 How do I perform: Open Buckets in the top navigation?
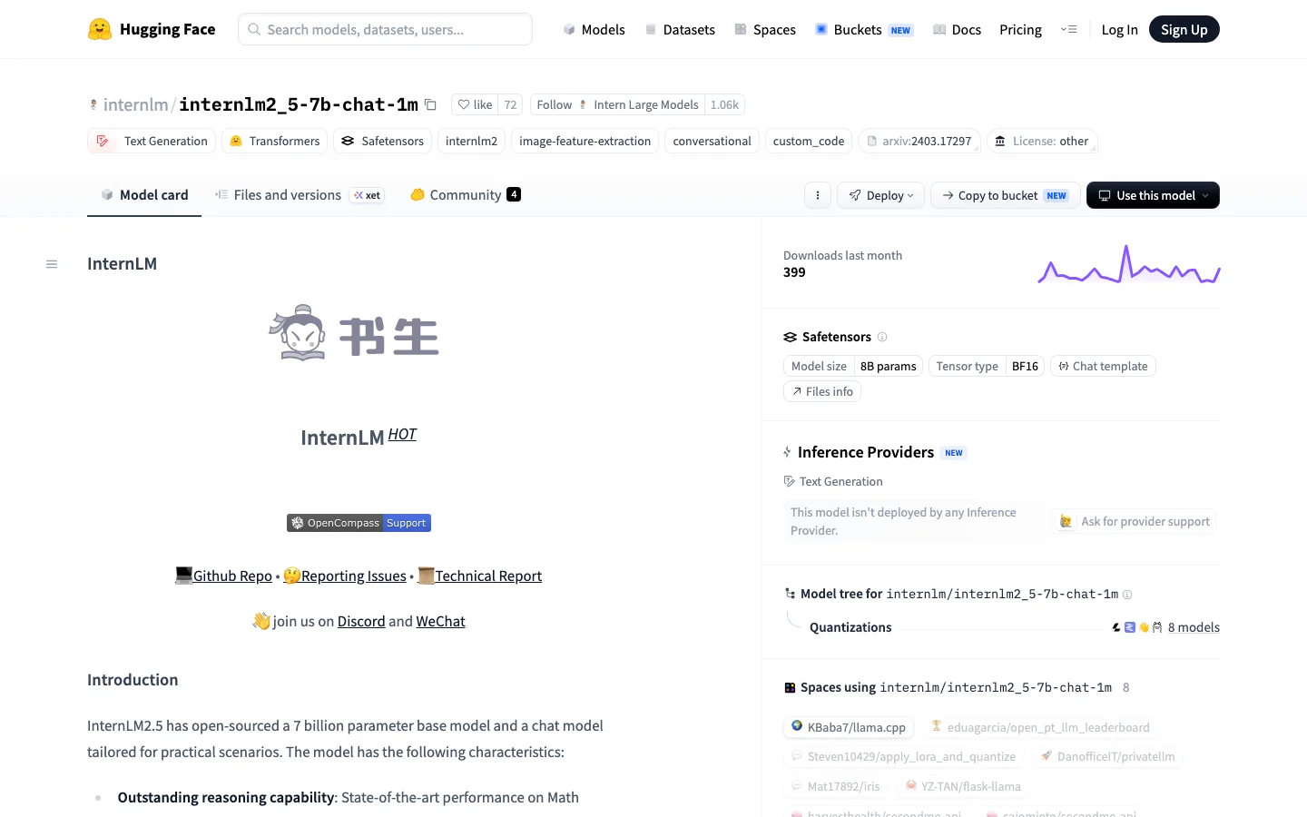(864, 30)
